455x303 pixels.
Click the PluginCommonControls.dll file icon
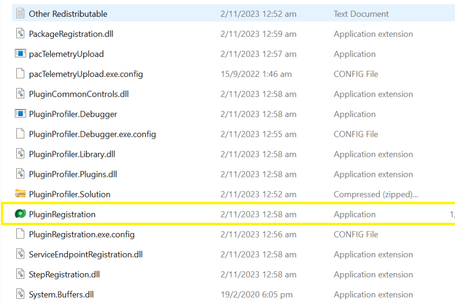[20, 94]
